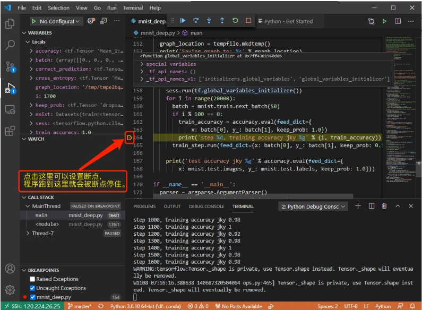Open the Explorer view in activity bar
The width and height of the screenshot is (422, 310).
click(x=10, y=24)
